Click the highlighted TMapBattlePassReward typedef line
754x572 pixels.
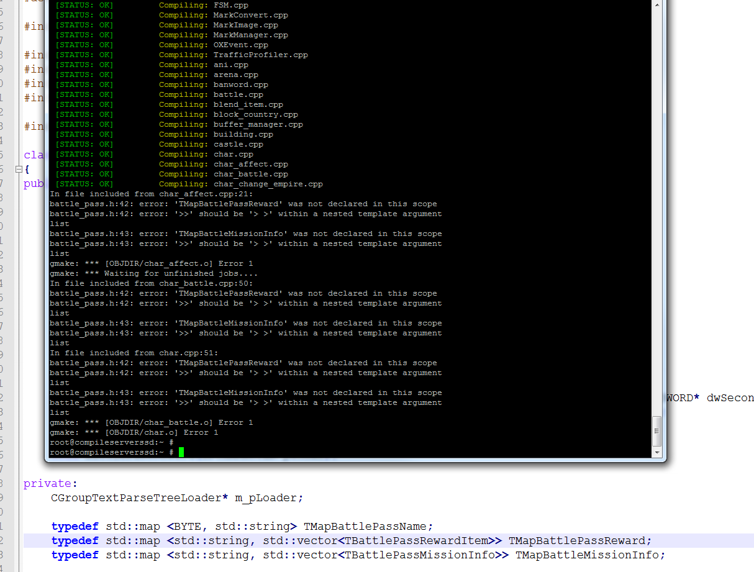click(x=352, y=540)
